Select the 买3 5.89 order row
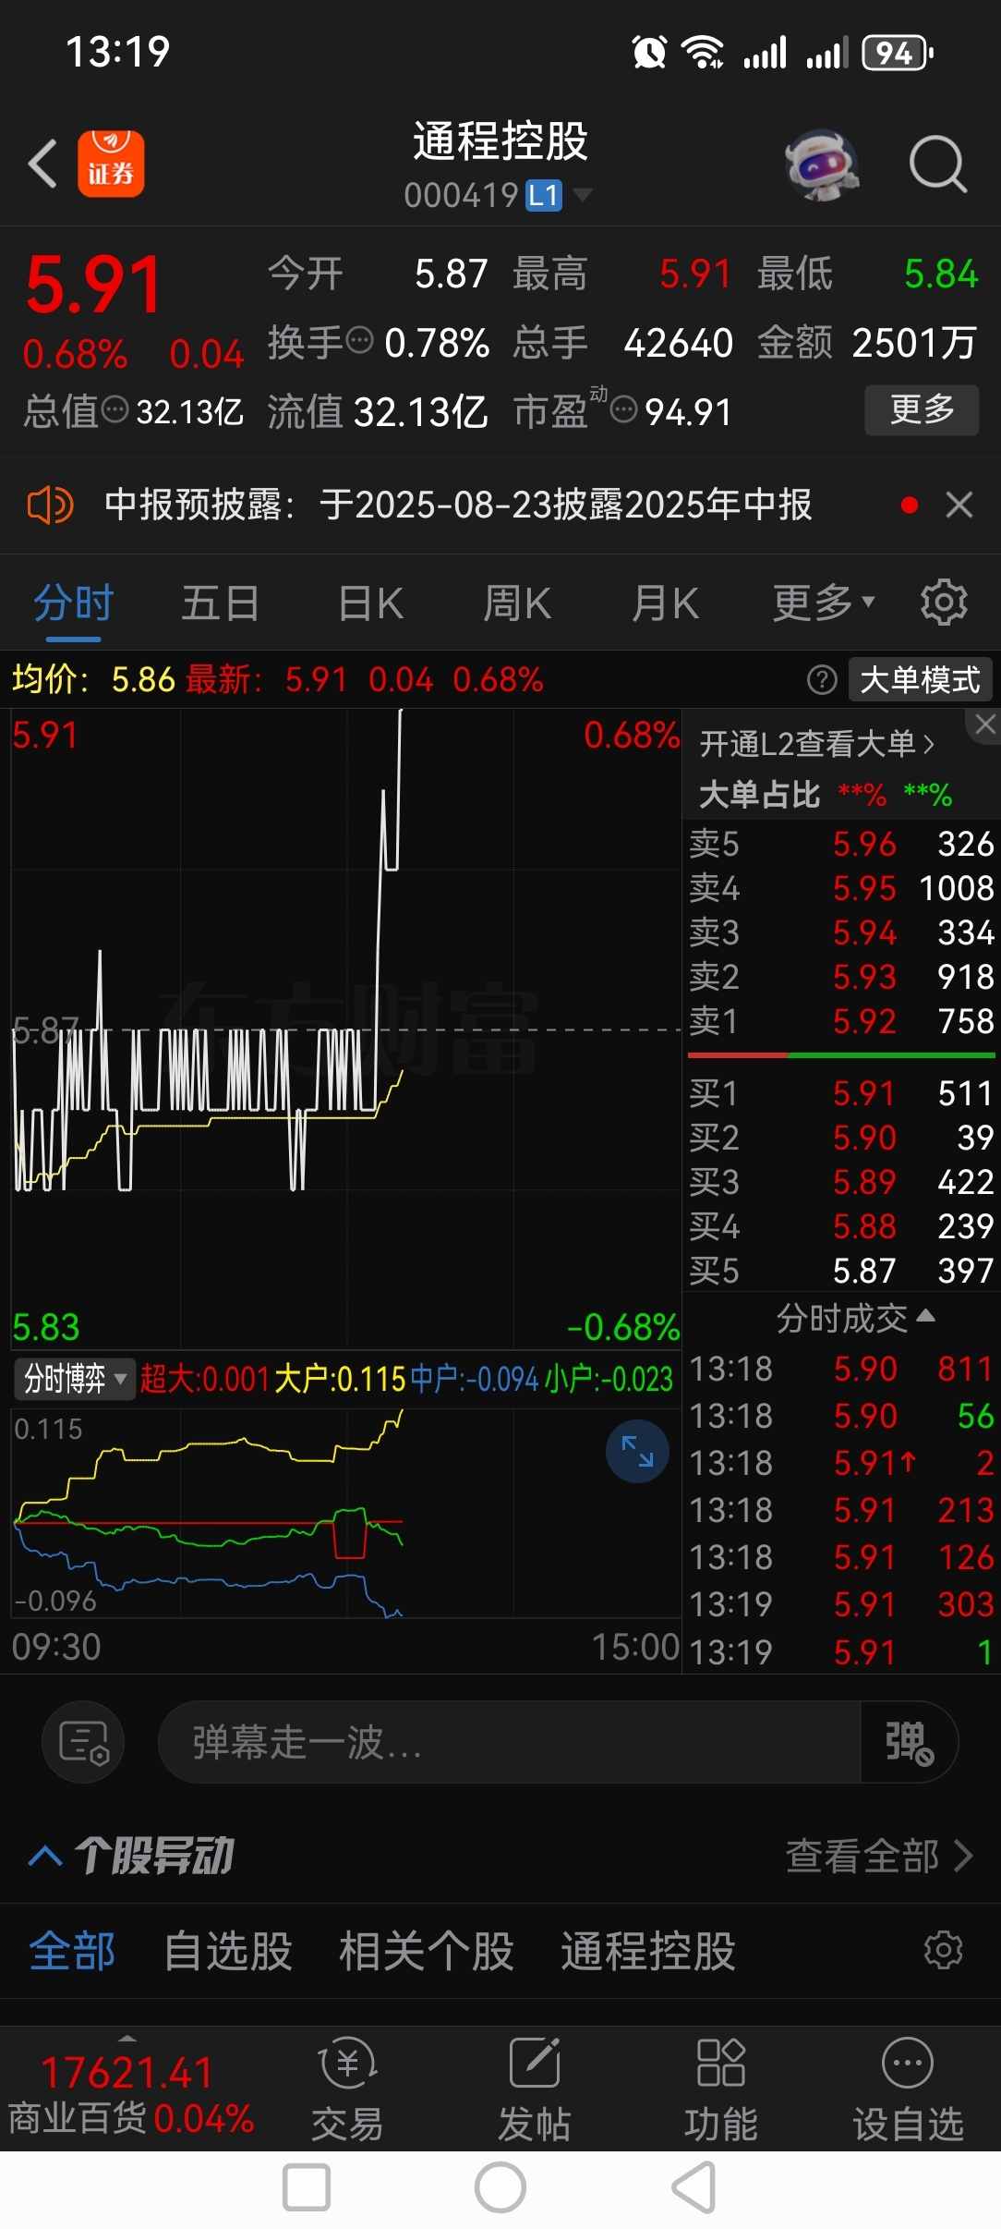Screen dimensions: 1001x2229 tap(841, 1182)
